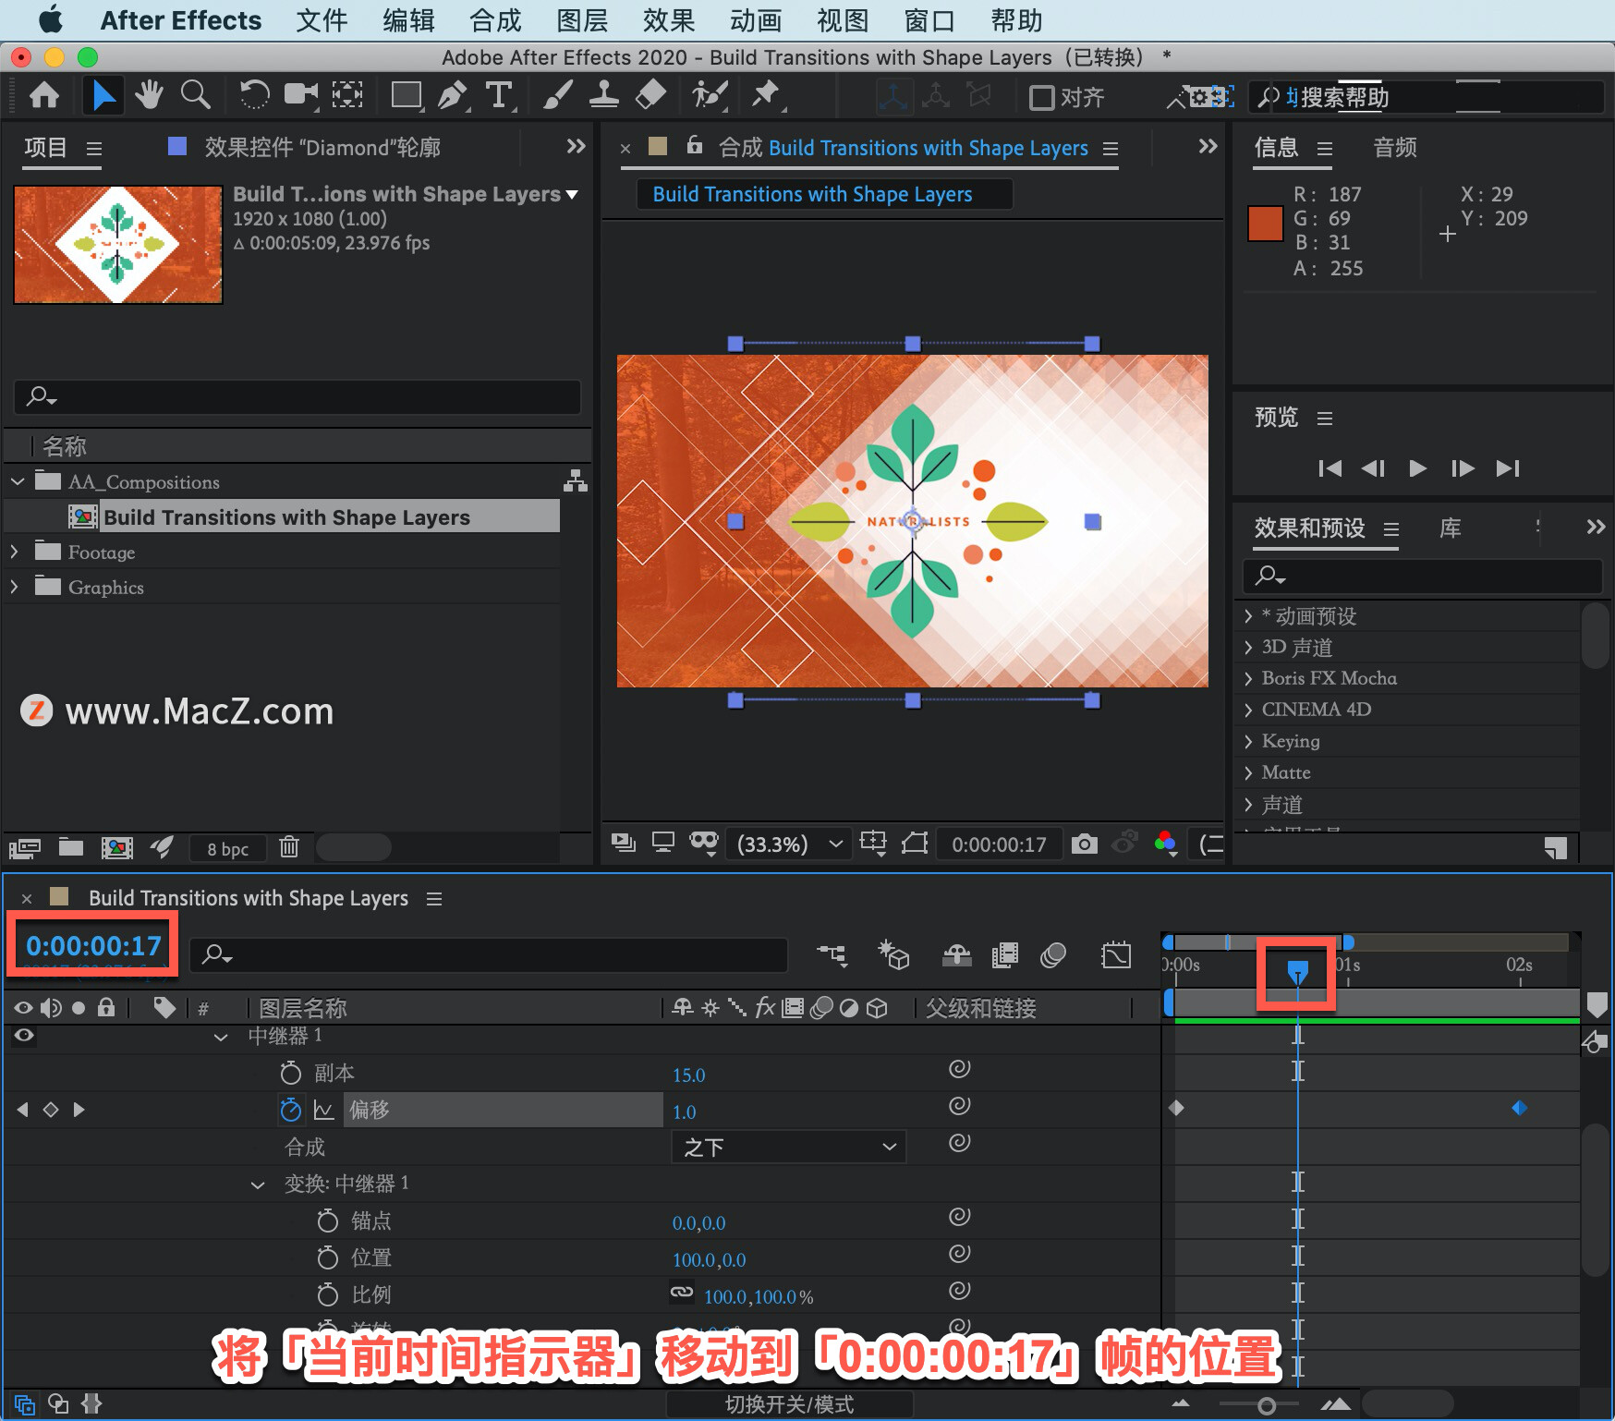Hide the 中继器 1 eye visibility
Viewport: 1615px width, 1421px height.
click(x=24, y=1036)
